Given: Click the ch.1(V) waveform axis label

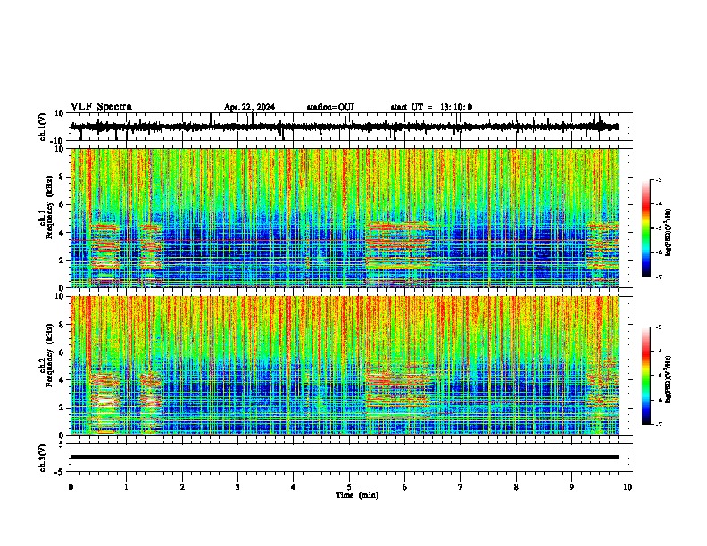Looking at the screenshot, I should 43,127.
